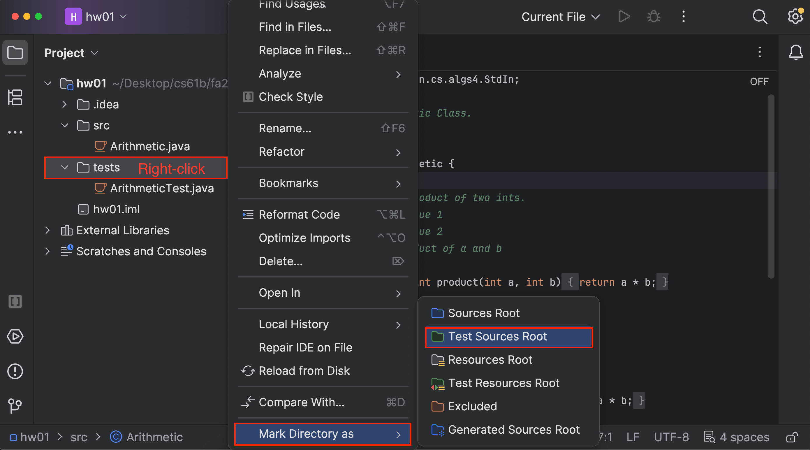
Task: Open the Version Control branch icon
Action: 15,406
